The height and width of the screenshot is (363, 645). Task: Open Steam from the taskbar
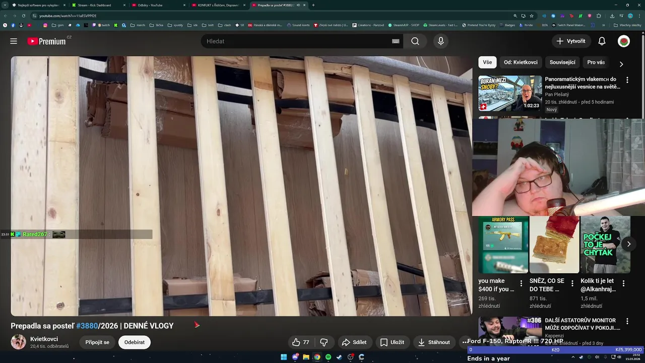[x=339, y=357]
